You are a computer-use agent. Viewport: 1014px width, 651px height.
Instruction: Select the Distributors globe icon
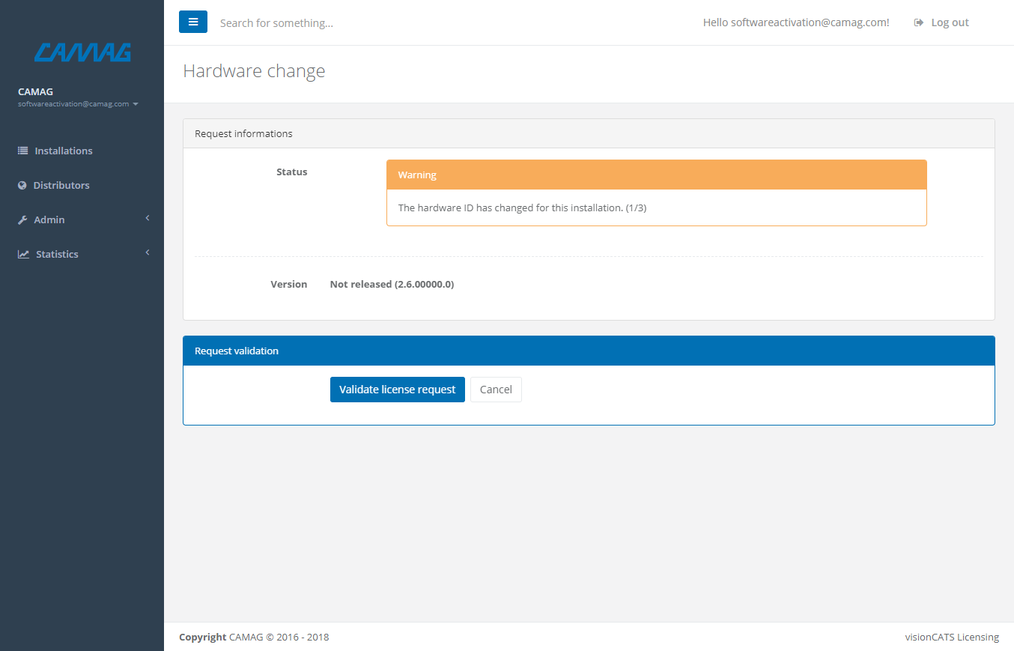point(21,184)
